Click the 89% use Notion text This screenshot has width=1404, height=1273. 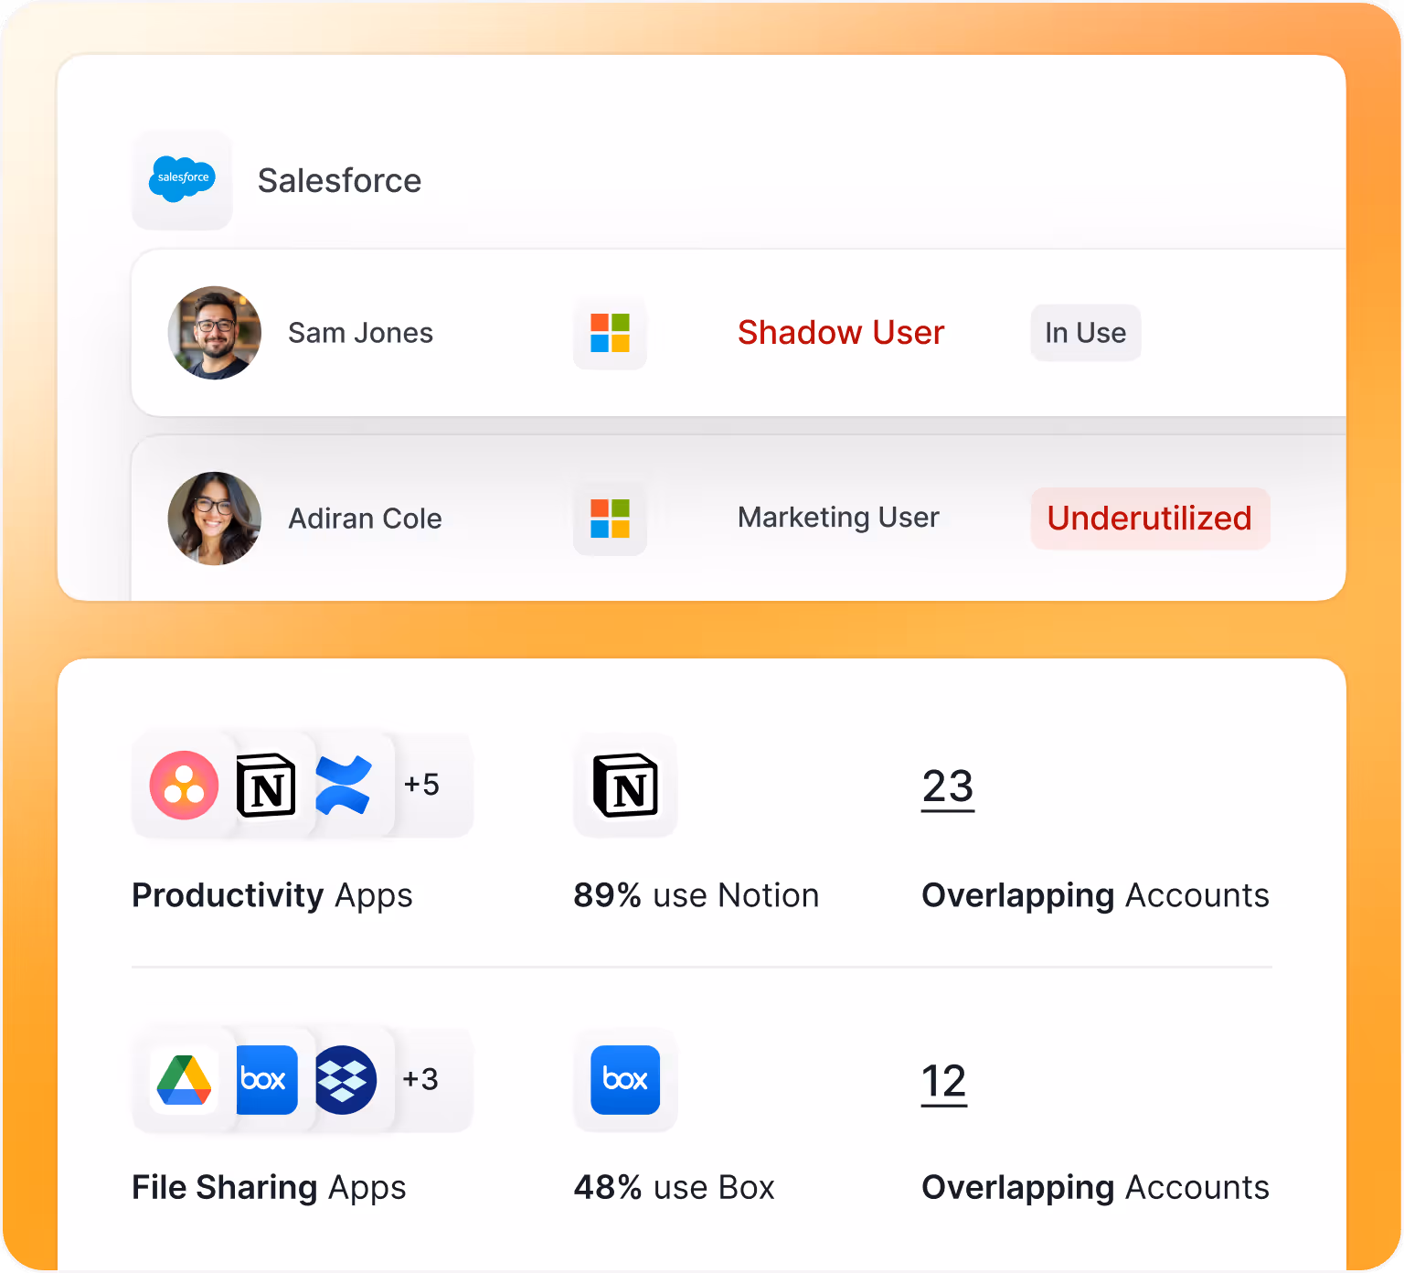tap(697, 895)
